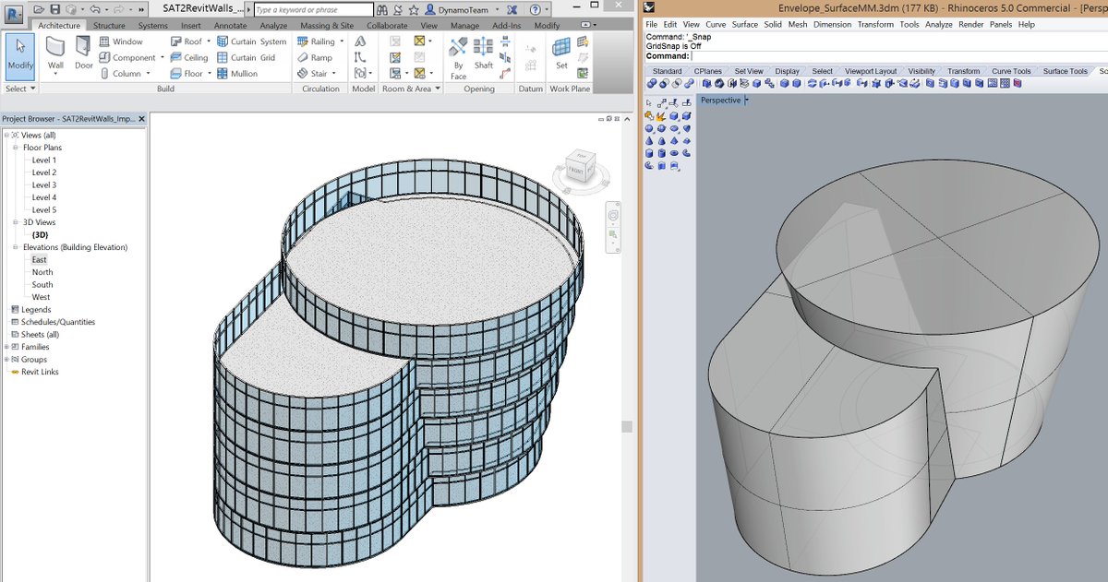
Task: Open Level 3 floor plan in browser
Action: [x=44, y=185]
